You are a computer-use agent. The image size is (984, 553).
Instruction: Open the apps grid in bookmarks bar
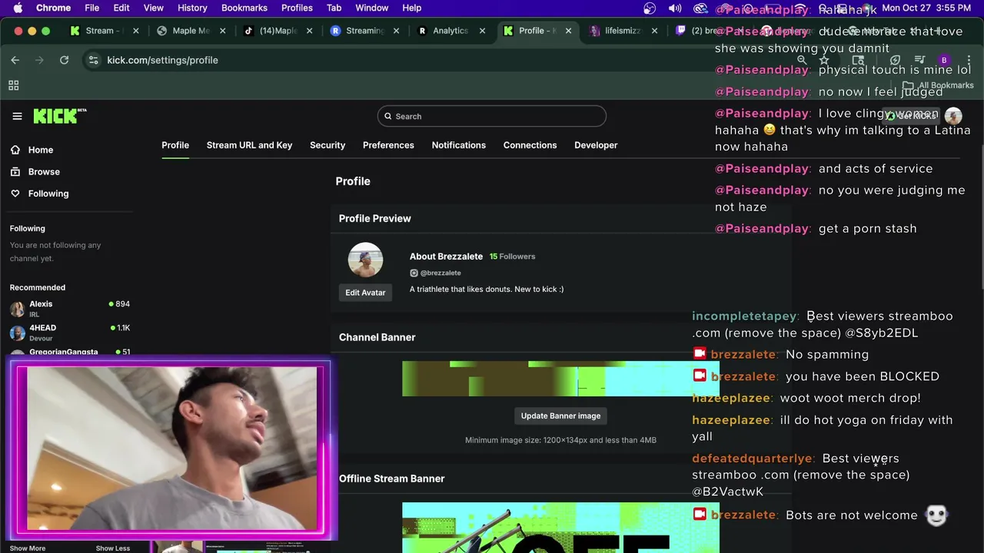coord(13,85)
